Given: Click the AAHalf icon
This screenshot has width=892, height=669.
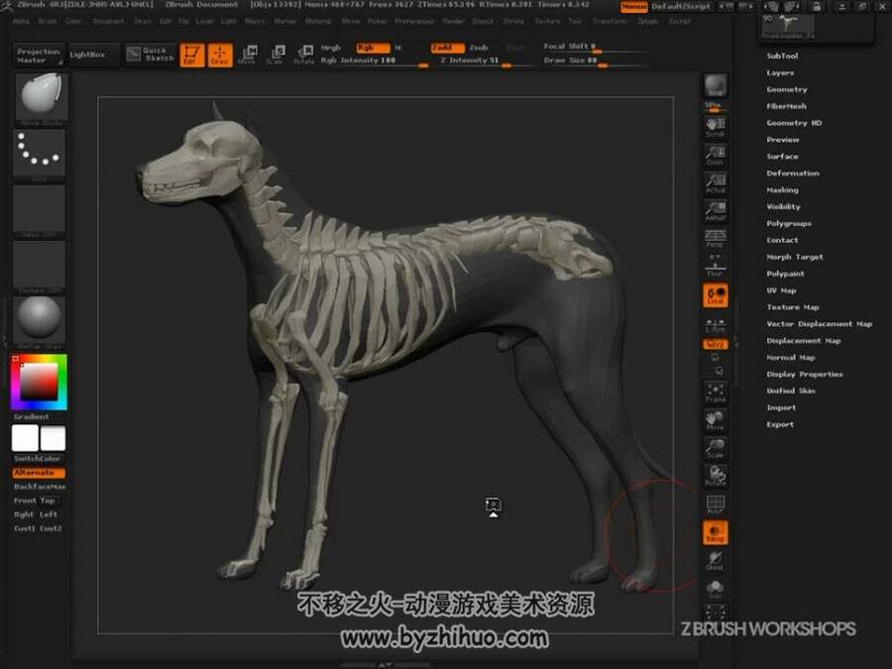Looking at the screenshot, I should click(x=715, y=211).
